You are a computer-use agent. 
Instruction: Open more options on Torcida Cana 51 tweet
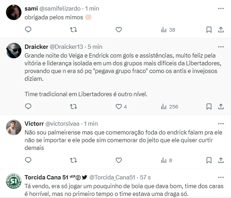tap(221, 177)
